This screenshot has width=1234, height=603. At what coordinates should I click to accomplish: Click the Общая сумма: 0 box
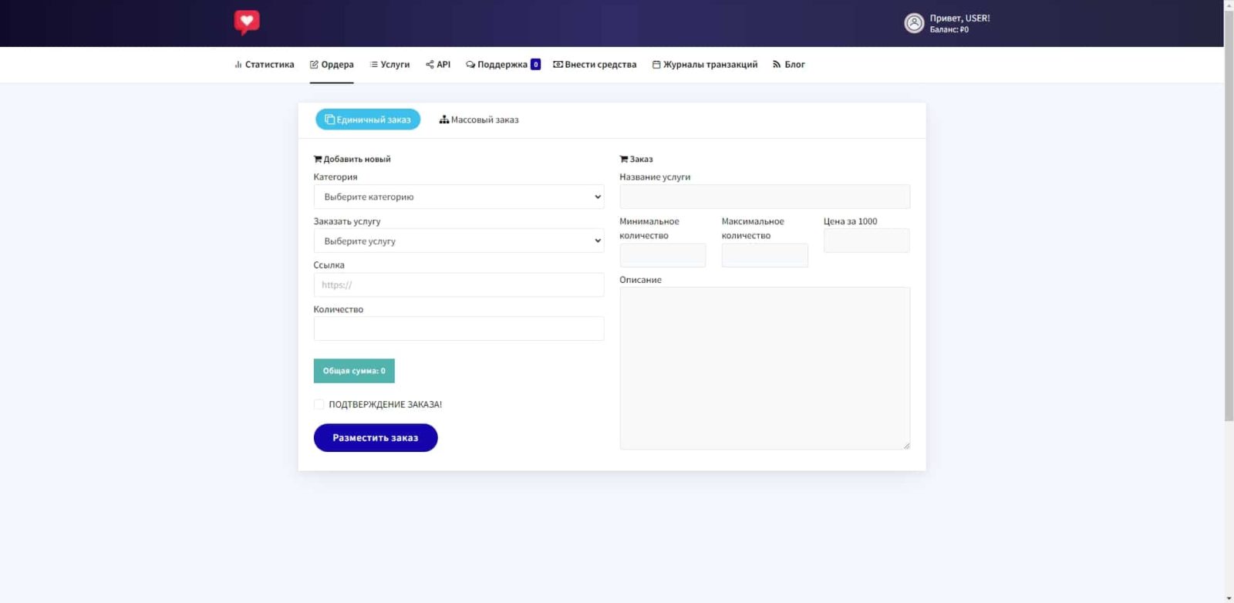coord(354,371)
